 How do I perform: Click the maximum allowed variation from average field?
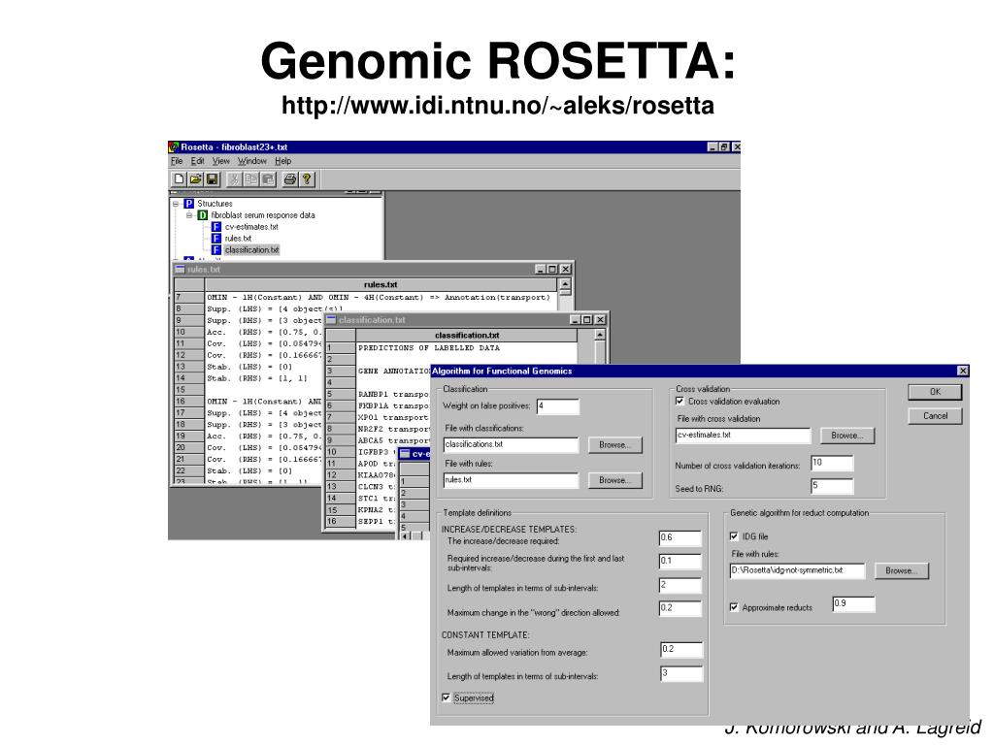pyautogui.click(x=681, y=649)
